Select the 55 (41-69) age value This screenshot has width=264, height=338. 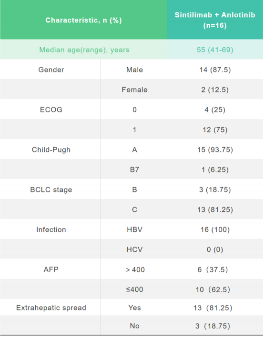click(215, 50)
